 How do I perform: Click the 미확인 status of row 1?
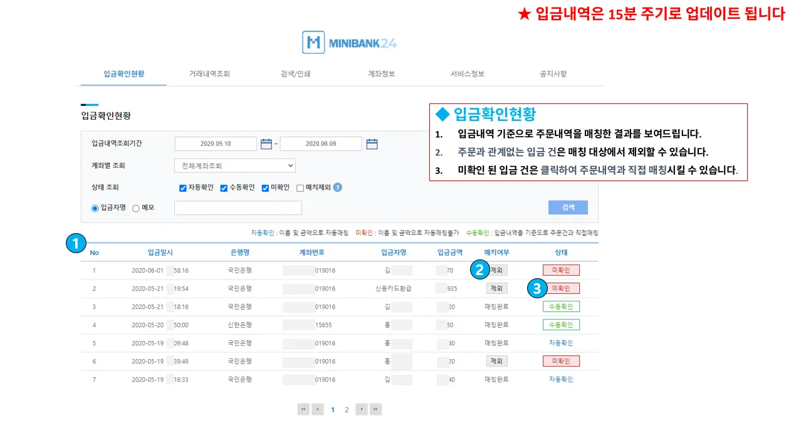(x=561, y=270)
